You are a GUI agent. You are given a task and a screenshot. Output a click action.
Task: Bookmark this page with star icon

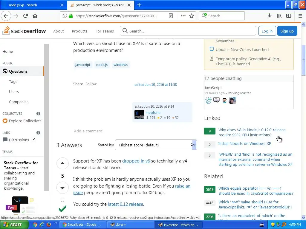[192, 16]
